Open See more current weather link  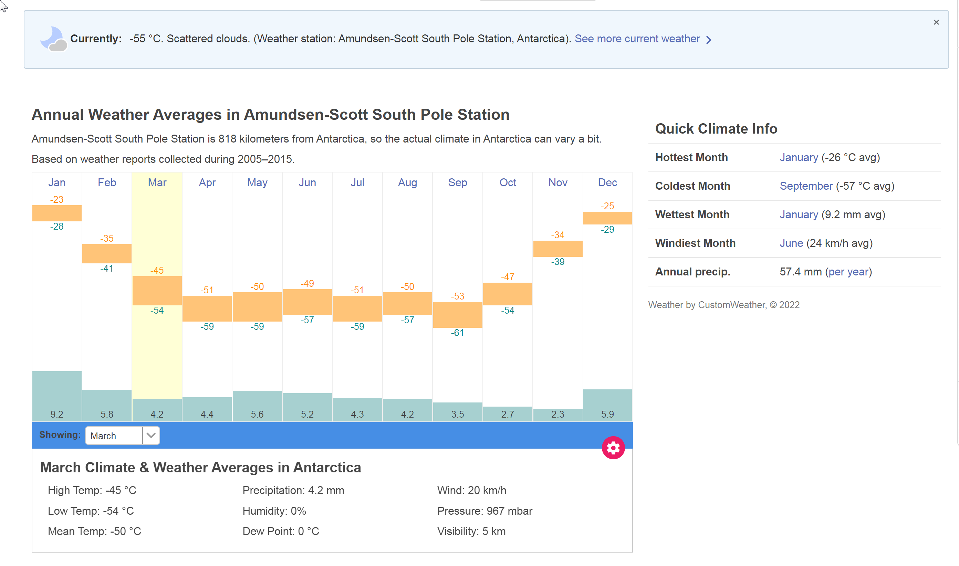click(x=637, y=39)
